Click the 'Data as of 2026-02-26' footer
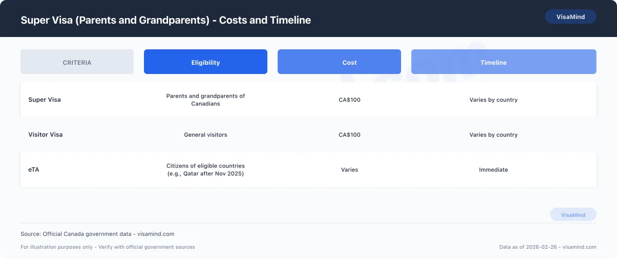617x259 pixels. point(548,247)
